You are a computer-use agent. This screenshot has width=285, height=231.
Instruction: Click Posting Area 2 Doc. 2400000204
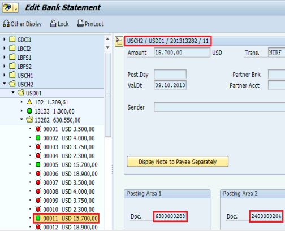(x=266, y=216)
